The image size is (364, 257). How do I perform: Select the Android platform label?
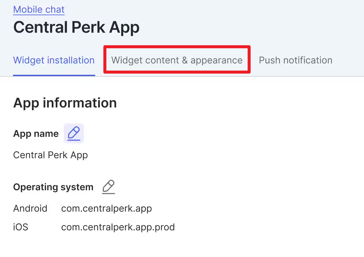click(x=30, y=209)
